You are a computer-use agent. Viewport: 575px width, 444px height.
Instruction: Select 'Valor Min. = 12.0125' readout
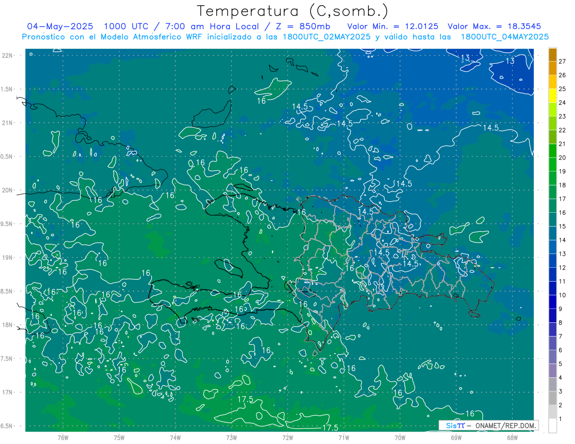click(x=393, y=26)
